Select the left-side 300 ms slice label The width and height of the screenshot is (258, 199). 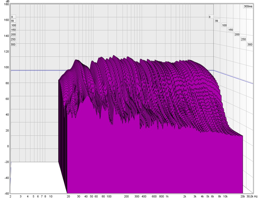(13, 45)
